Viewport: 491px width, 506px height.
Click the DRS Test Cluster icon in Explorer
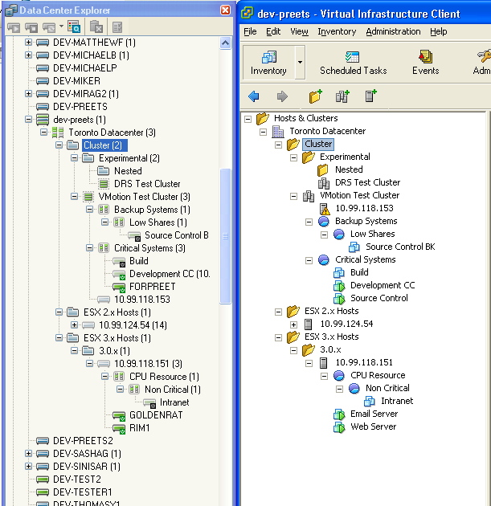(x=104, y=184)
